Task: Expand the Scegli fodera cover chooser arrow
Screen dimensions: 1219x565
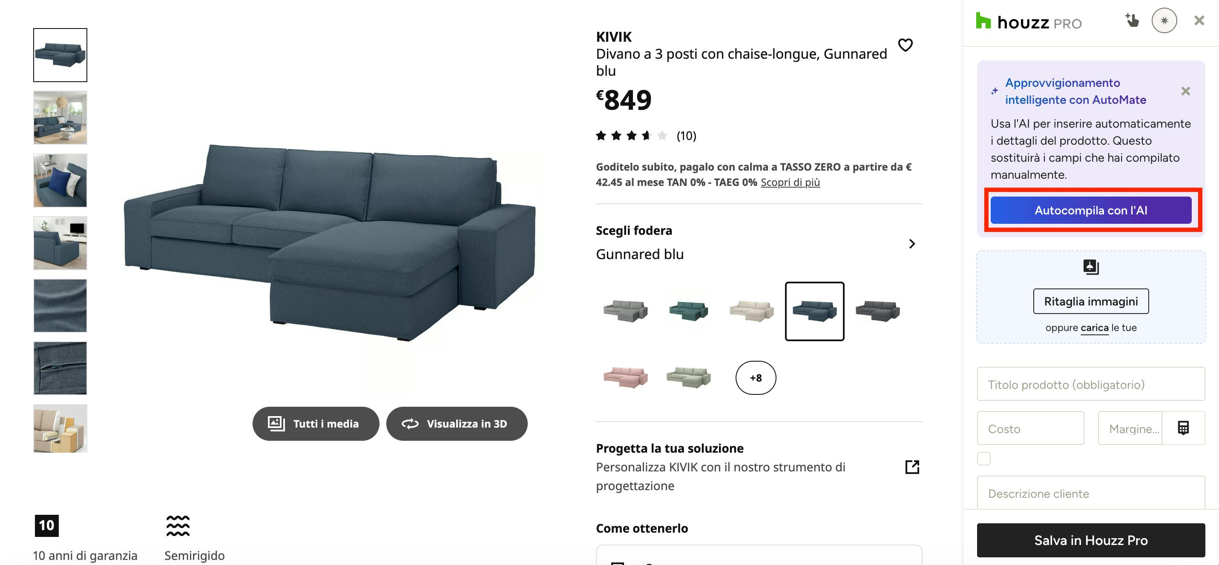Action: (x=912, y=243)
